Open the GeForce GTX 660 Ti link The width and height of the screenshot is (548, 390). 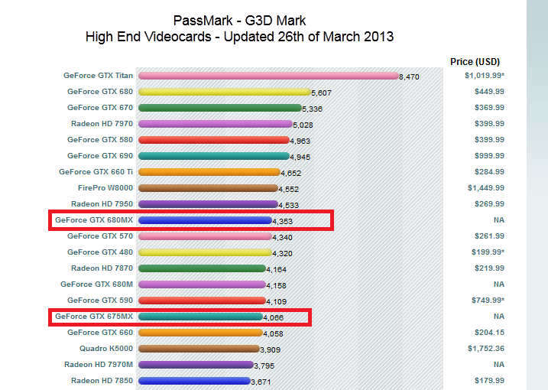(x=96, y=172)
